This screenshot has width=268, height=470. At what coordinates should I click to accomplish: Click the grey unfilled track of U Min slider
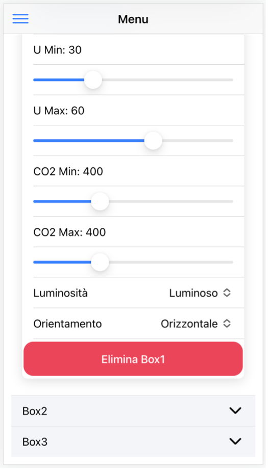[167, 80]
